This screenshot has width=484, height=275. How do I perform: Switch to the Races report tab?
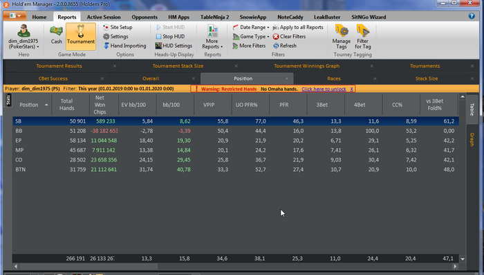coord(334,78)
